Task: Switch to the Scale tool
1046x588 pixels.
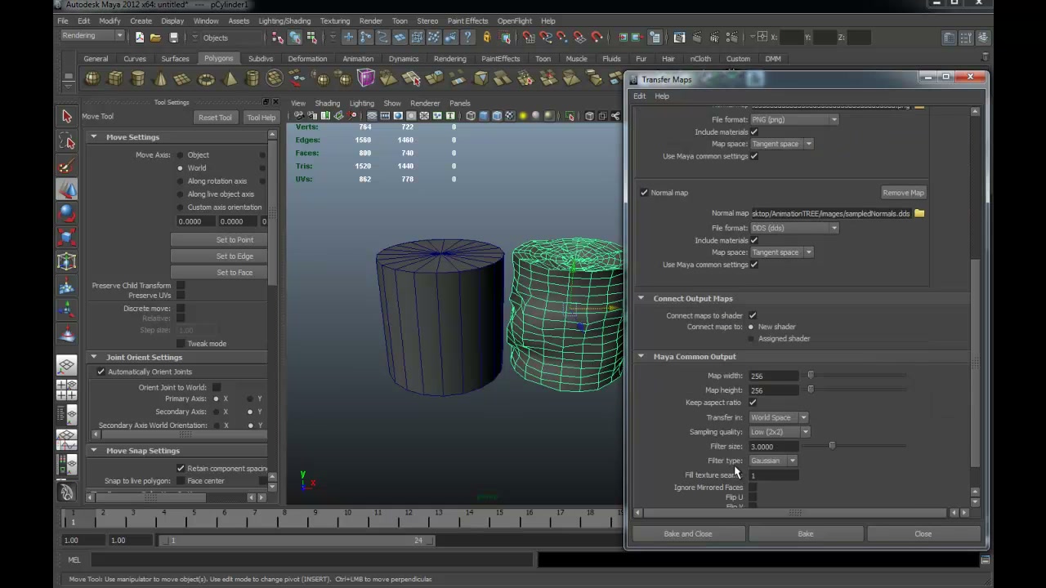Action: click(67, 238)
